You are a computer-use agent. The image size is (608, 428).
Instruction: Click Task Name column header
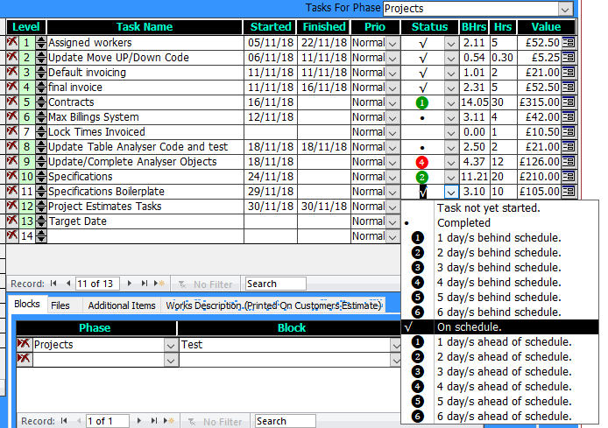point(145,27)
